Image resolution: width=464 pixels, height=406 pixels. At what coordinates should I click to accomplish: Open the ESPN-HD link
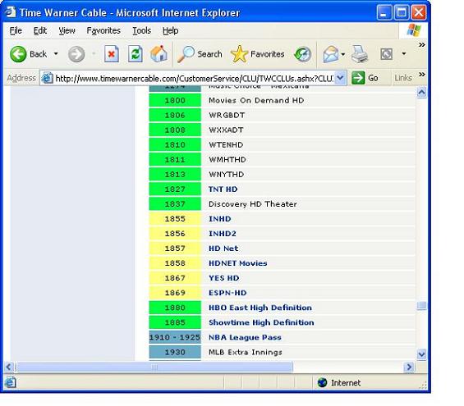click(x=227, y=293)
